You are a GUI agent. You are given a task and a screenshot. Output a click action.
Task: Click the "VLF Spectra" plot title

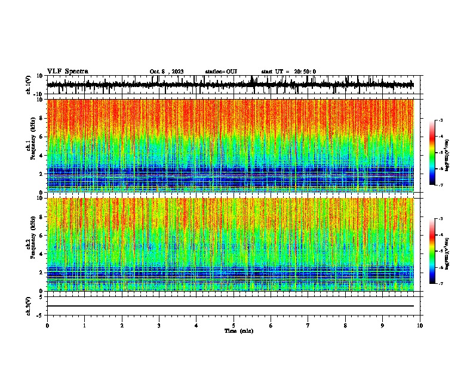[x=67, y=71]
